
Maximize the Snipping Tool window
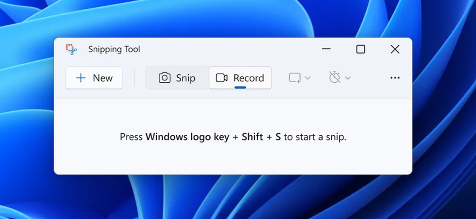click(x=360, y=49)
